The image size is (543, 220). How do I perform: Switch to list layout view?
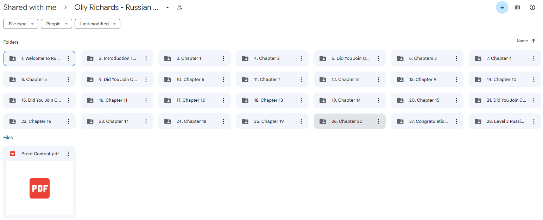tap(517, 7)
